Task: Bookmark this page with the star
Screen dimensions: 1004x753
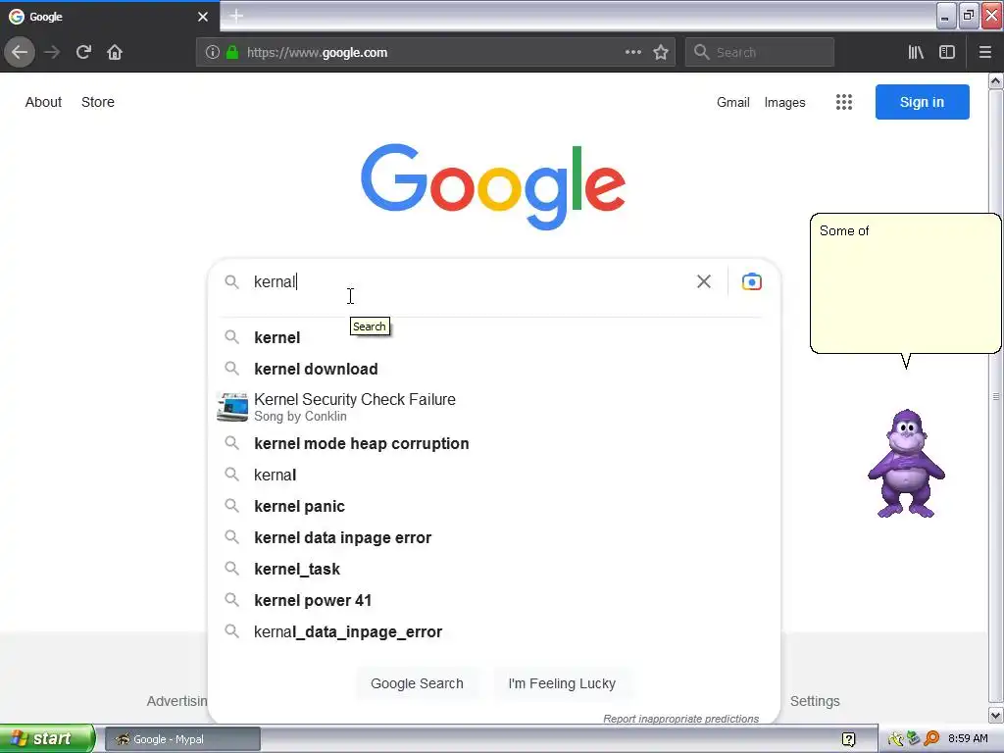Action: point(661,52)
